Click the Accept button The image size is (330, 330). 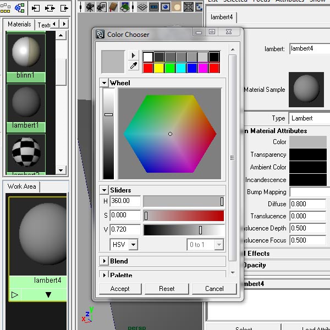pos(120,289)
